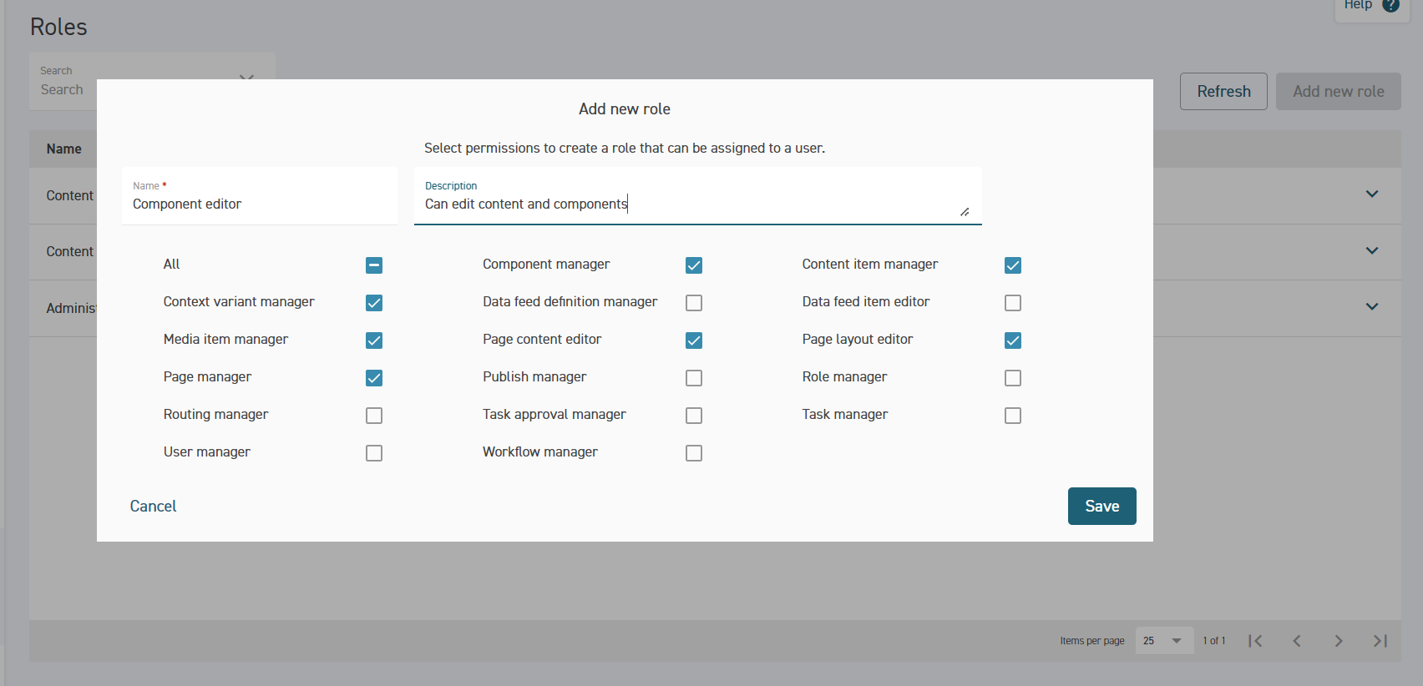Go to first page icon
The width and height of the screenshot is (1423, 686).
point(1255,641)
